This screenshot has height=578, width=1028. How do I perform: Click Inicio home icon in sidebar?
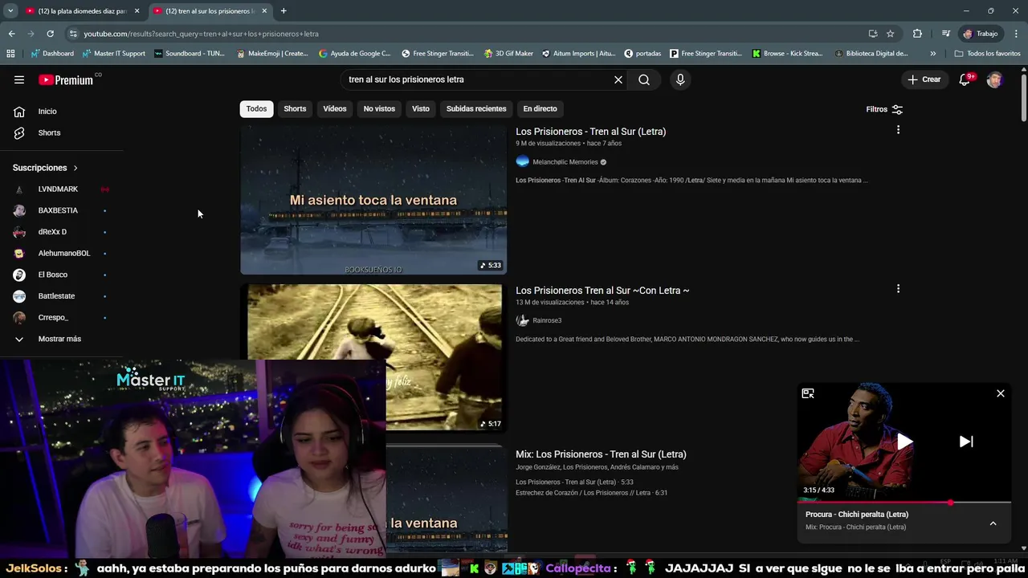pos(19,112)
